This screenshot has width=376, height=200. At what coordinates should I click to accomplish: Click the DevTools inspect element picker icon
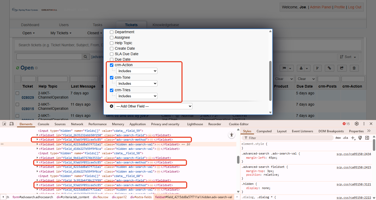point(4,124)
